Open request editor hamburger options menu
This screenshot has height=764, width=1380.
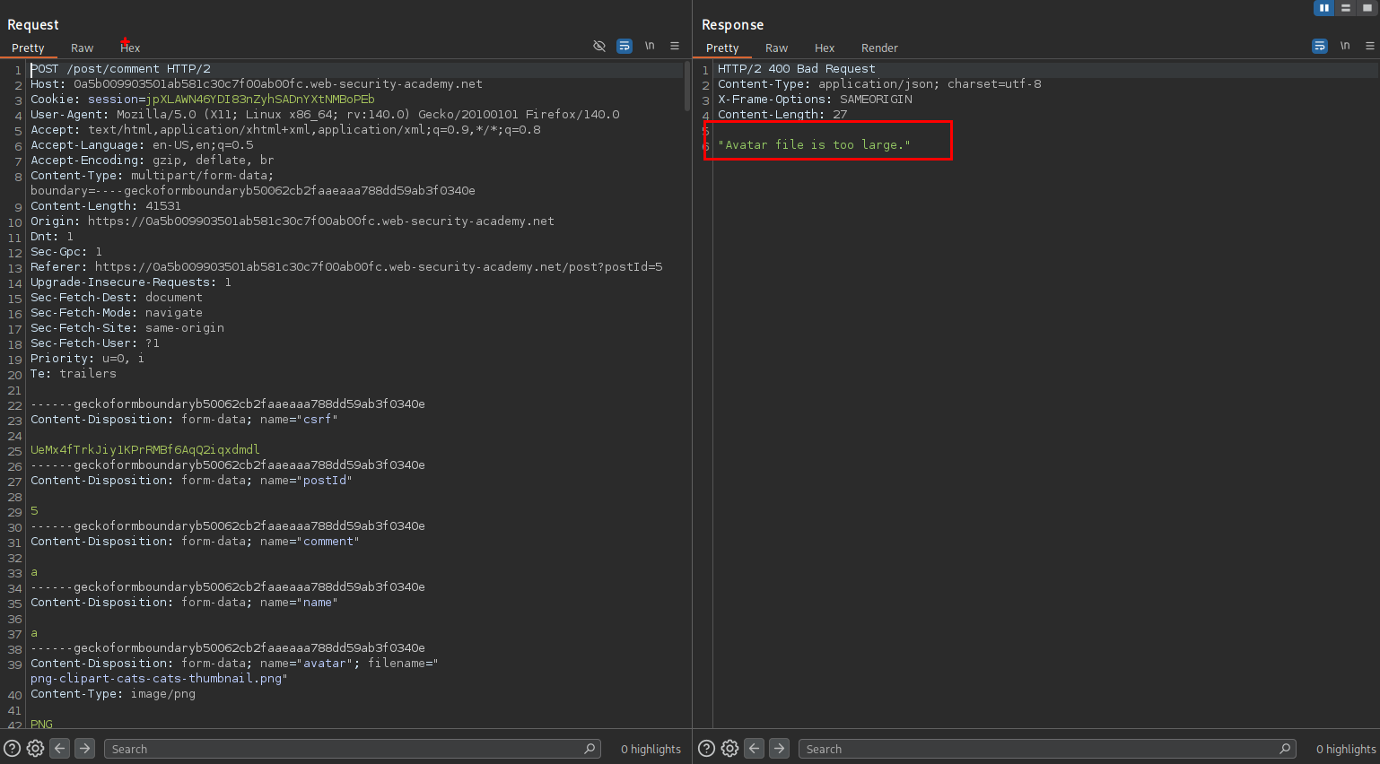pos(675,46)
